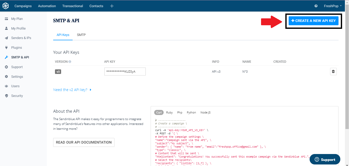Click Create a New API Key button

pos(313,21)
